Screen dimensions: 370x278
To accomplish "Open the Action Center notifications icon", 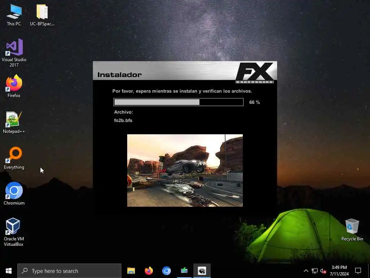I will pyautogui.click(x=358, y=271).
